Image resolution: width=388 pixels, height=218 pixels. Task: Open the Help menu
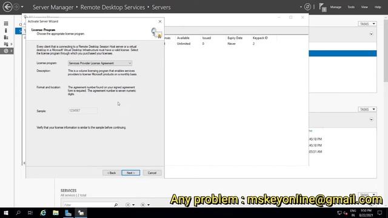click(378, 7)
